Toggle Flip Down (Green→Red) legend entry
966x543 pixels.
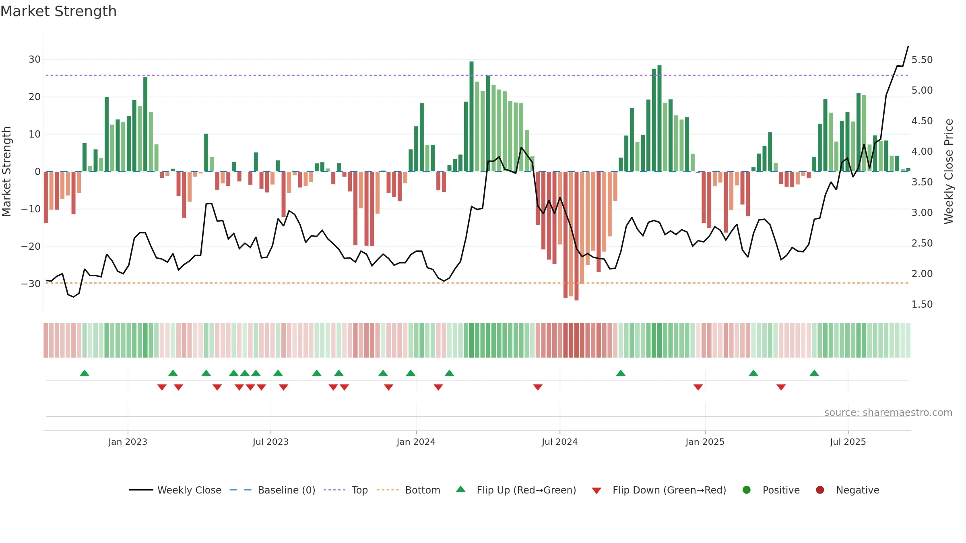click(659, 490)
